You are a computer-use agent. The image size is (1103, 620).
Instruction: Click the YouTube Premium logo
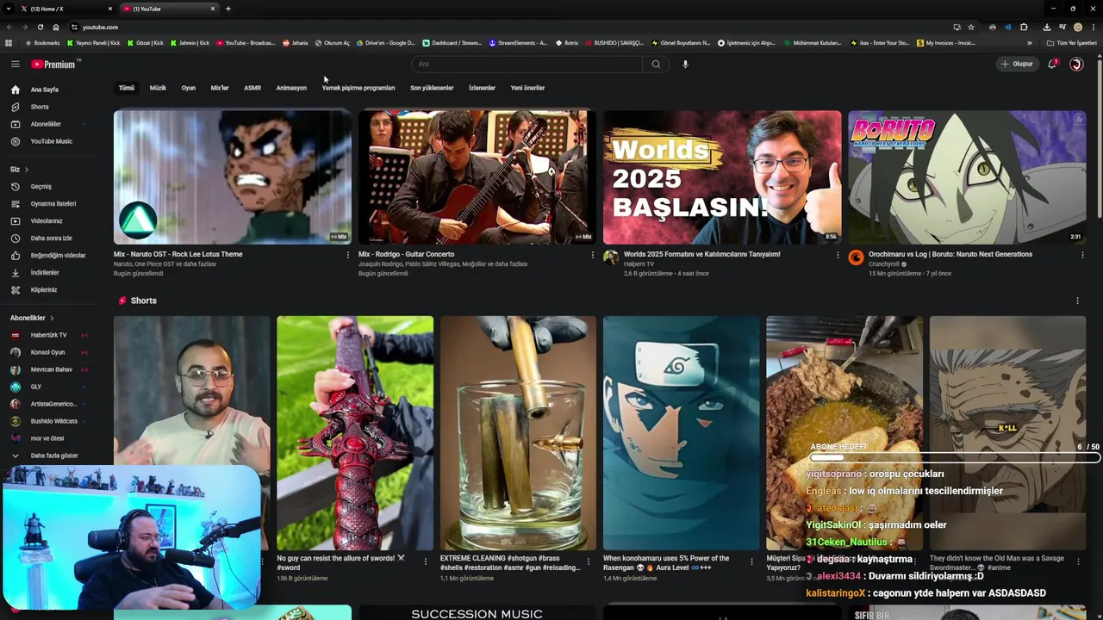click(54, 64)
